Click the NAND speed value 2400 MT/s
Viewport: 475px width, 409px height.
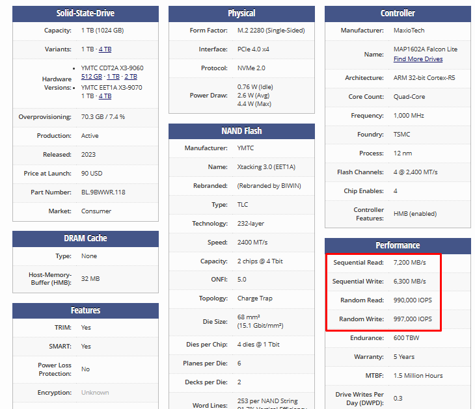coord(252,242)
